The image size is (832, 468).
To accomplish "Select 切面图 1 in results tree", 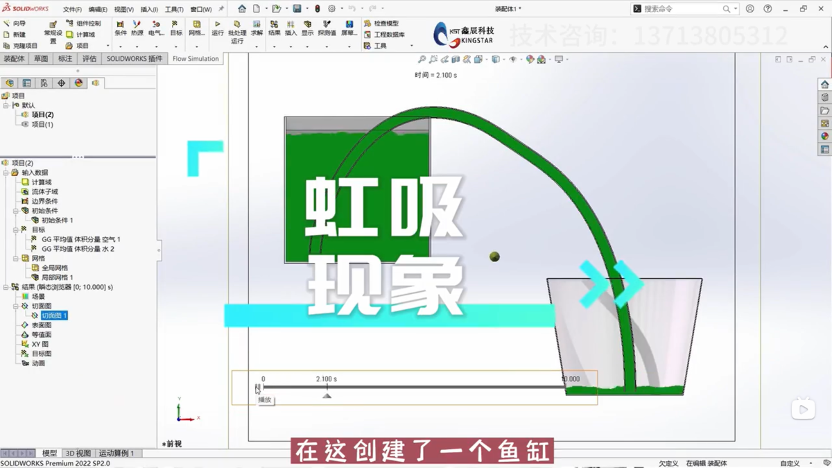I will click(x=54, y=315).
